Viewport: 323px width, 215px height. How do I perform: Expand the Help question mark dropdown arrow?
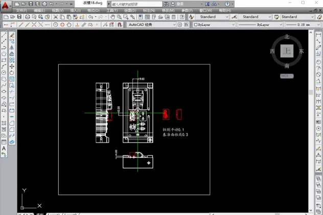tap(233, 4)
